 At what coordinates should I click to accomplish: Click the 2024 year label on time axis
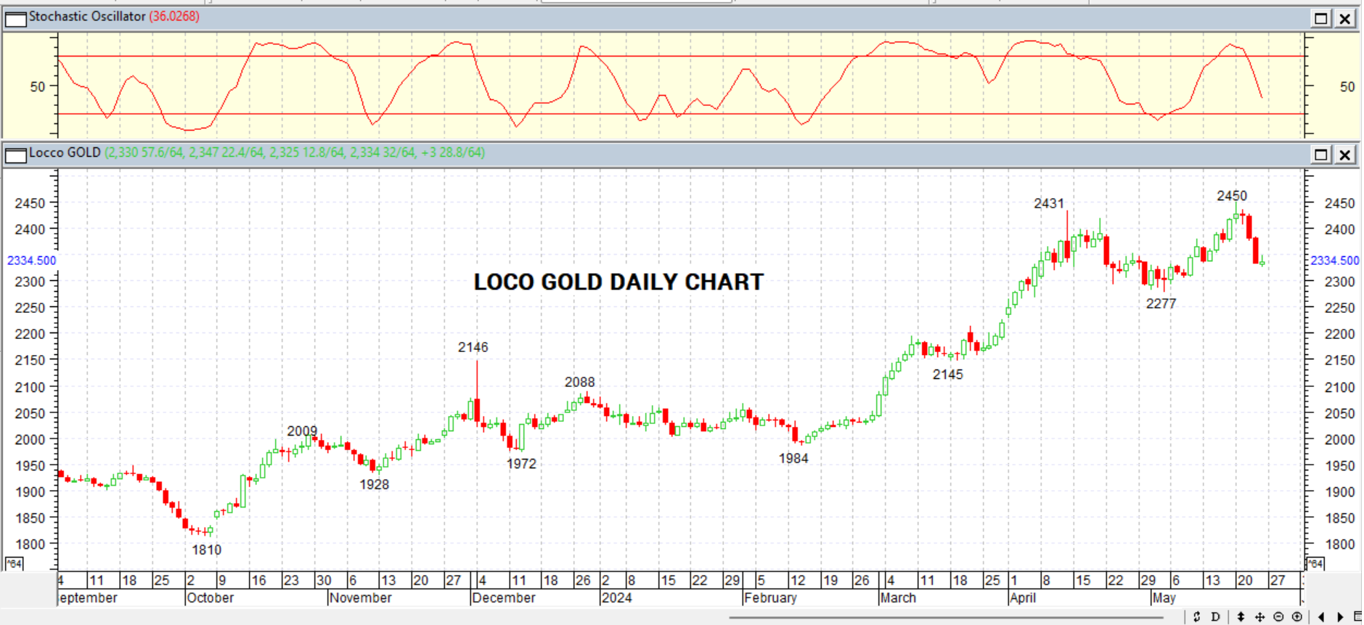coord(617,598)
